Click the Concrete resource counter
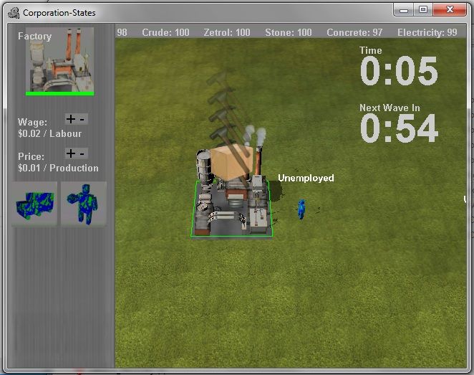Viewport: 474px width, 375px height. 354,33
